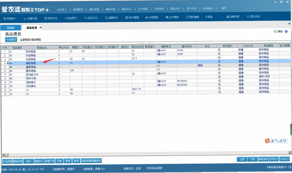
Task: Open 基本信息 top menu
Action: pyautogui.click(x=94, y=9)
